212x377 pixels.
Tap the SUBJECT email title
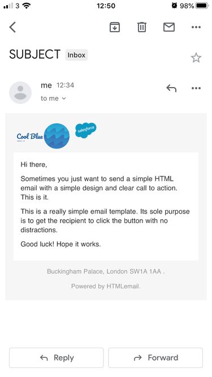34,54
